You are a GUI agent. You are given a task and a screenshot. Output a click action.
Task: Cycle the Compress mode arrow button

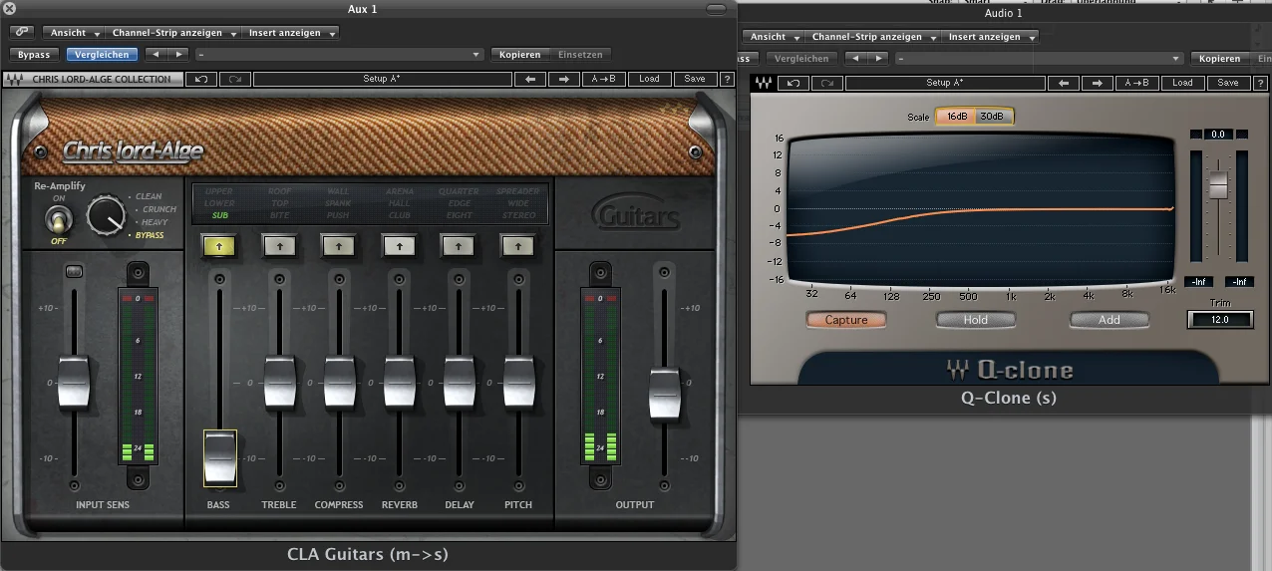coord(338,244)
